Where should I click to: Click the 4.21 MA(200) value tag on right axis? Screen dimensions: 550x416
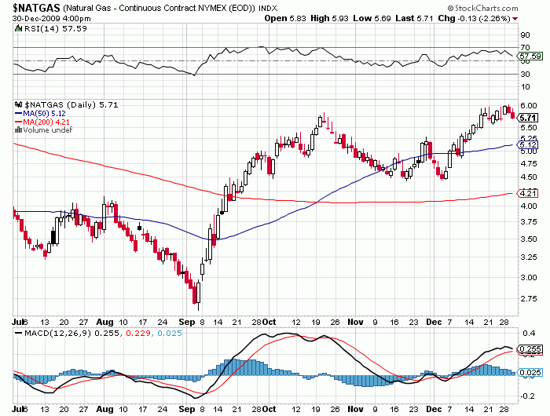click(x=528, y=192)
